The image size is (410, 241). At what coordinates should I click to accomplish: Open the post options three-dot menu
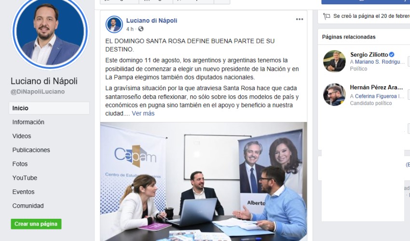[300, 19]
